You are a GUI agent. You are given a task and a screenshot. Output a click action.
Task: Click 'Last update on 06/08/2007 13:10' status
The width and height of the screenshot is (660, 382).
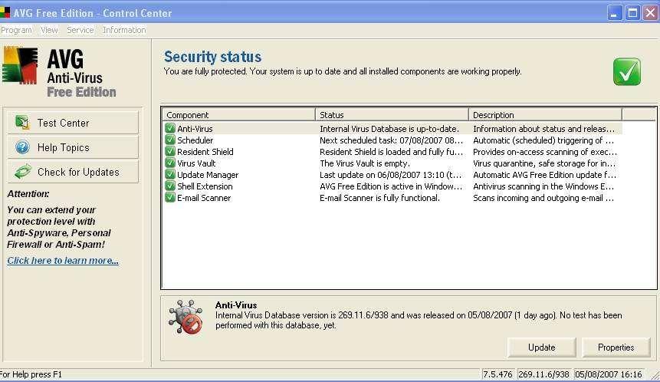(x=391, y=175)
